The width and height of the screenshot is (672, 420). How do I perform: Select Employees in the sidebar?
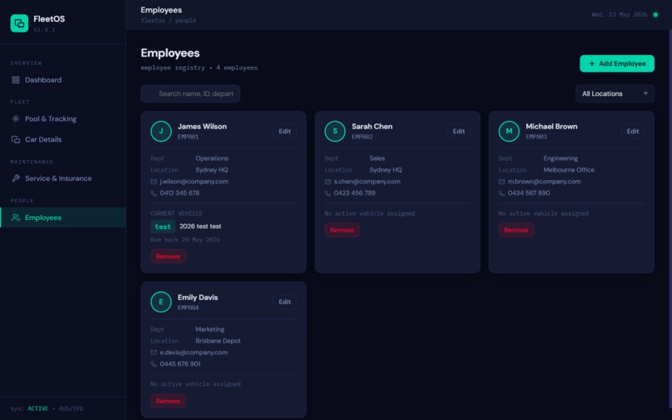click(x=63, y=217)
